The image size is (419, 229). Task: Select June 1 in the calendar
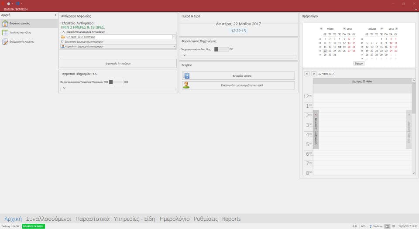pyautogui.click(x=381, y=39)
